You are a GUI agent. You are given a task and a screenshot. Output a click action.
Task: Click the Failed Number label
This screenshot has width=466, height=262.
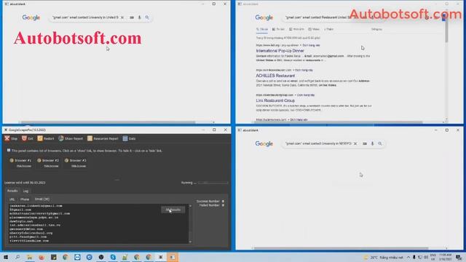point(209,205)
